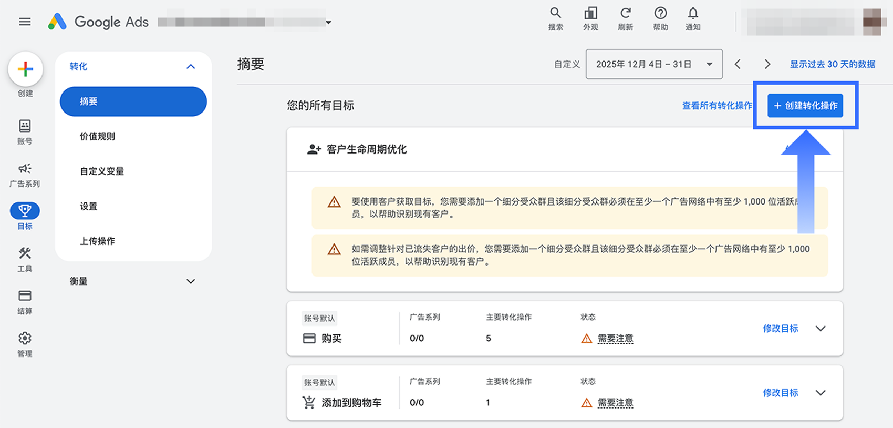The width and height of the screenshot is (893, 428).
Task: Open the date range dropdown
Action: [653, 64]
